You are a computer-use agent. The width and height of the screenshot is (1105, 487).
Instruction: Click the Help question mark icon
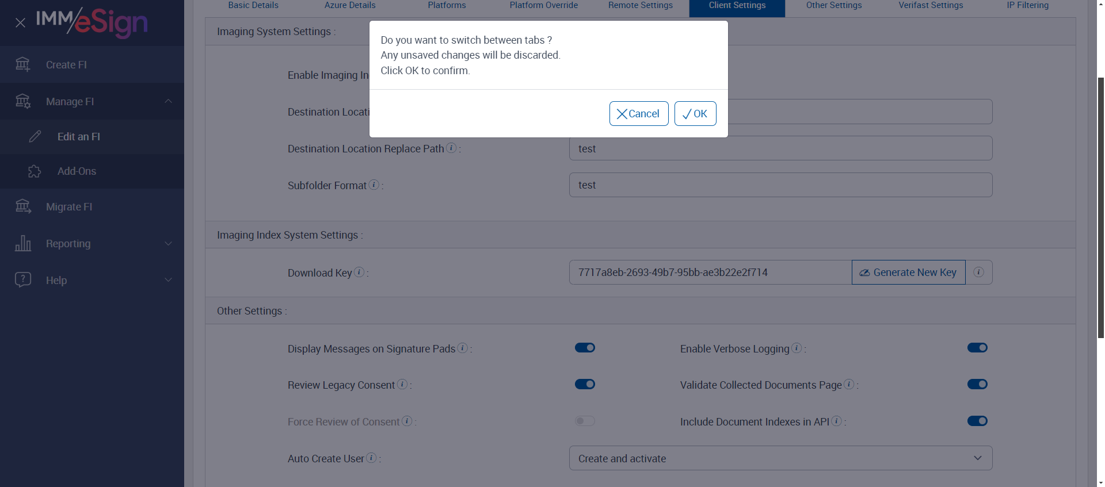click(23, 280)
